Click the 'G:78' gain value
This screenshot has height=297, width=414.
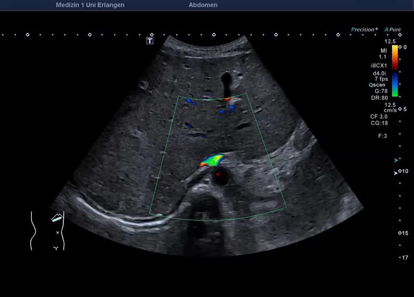point(381,91)
